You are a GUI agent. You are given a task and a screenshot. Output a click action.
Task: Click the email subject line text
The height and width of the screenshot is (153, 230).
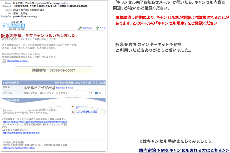pos(51,6)
